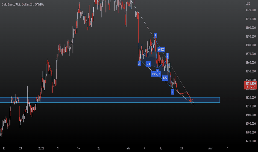Click the 1860.000 price axis label
This screenshot has height=152, width=258.
click(x=251, y=63)
